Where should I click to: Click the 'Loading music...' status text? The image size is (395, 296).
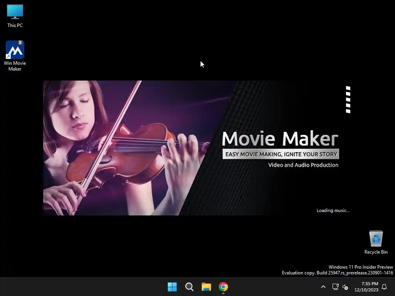coord(333,210)
